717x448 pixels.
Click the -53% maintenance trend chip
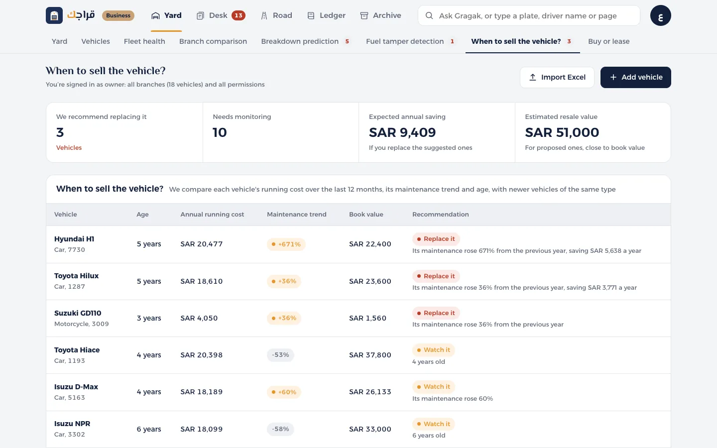(280, 355)
